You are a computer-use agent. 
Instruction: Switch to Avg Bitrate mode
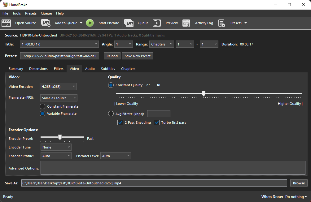click(111, 114)
